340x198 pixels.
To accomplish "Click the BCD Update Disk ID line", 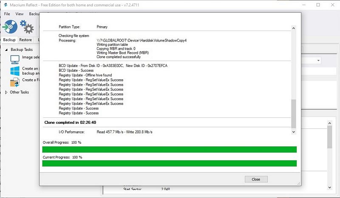I will (113, 66).
